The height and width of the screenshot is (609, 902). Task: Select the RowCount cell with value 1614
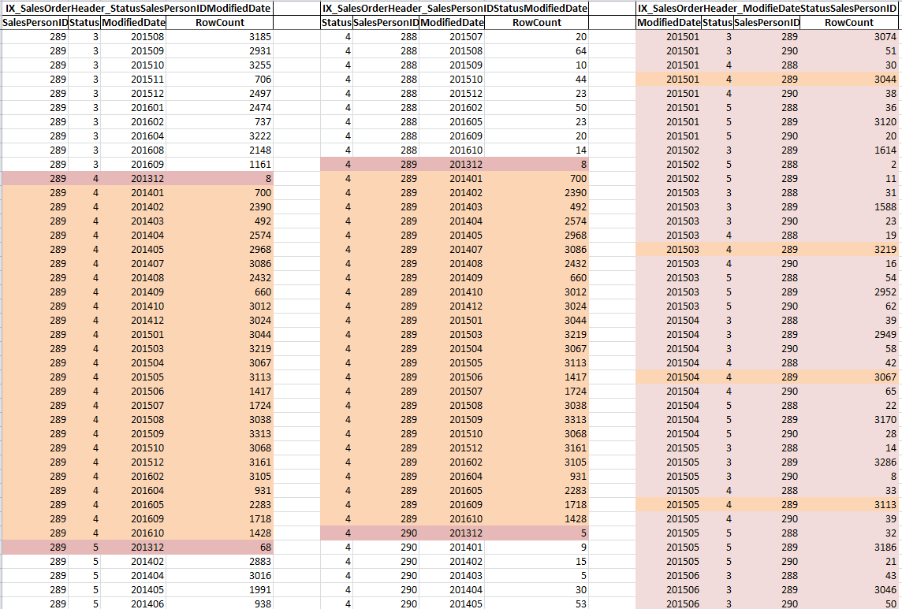point(849,150)
